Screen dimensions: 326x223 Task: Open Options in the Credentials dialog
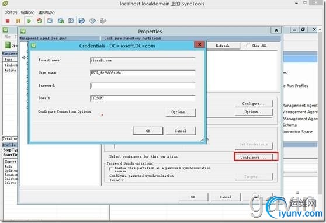[181, 112]
